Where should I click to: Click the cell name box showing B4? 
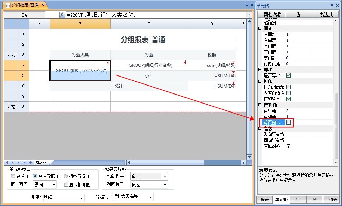[24, 15]
